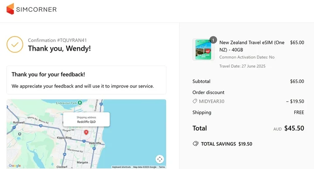Click the Margate label on map
This screenshot has height=169, width=314.
pos(82,162)
